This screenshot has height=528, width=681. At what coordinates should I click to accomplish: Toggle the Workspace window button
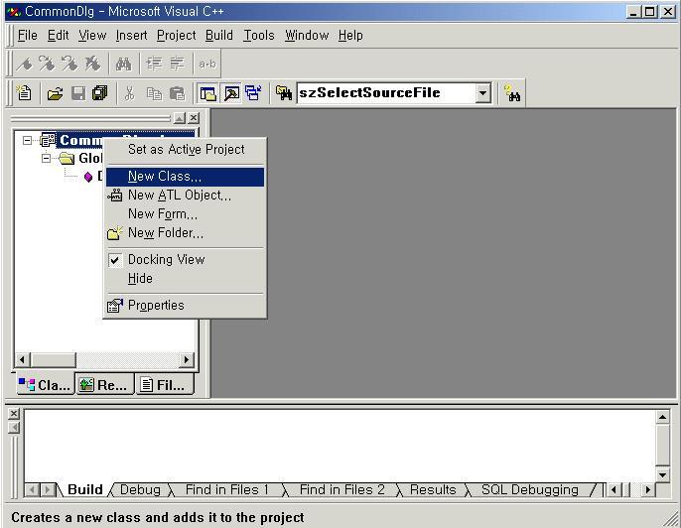click(208, 93)
